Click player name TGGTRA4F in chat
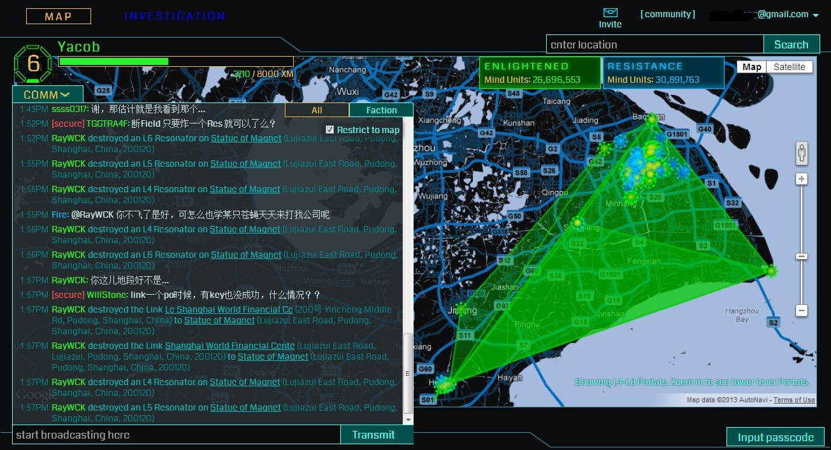The height and width of the screenshot is (450, 831). (x=108, y=123)
